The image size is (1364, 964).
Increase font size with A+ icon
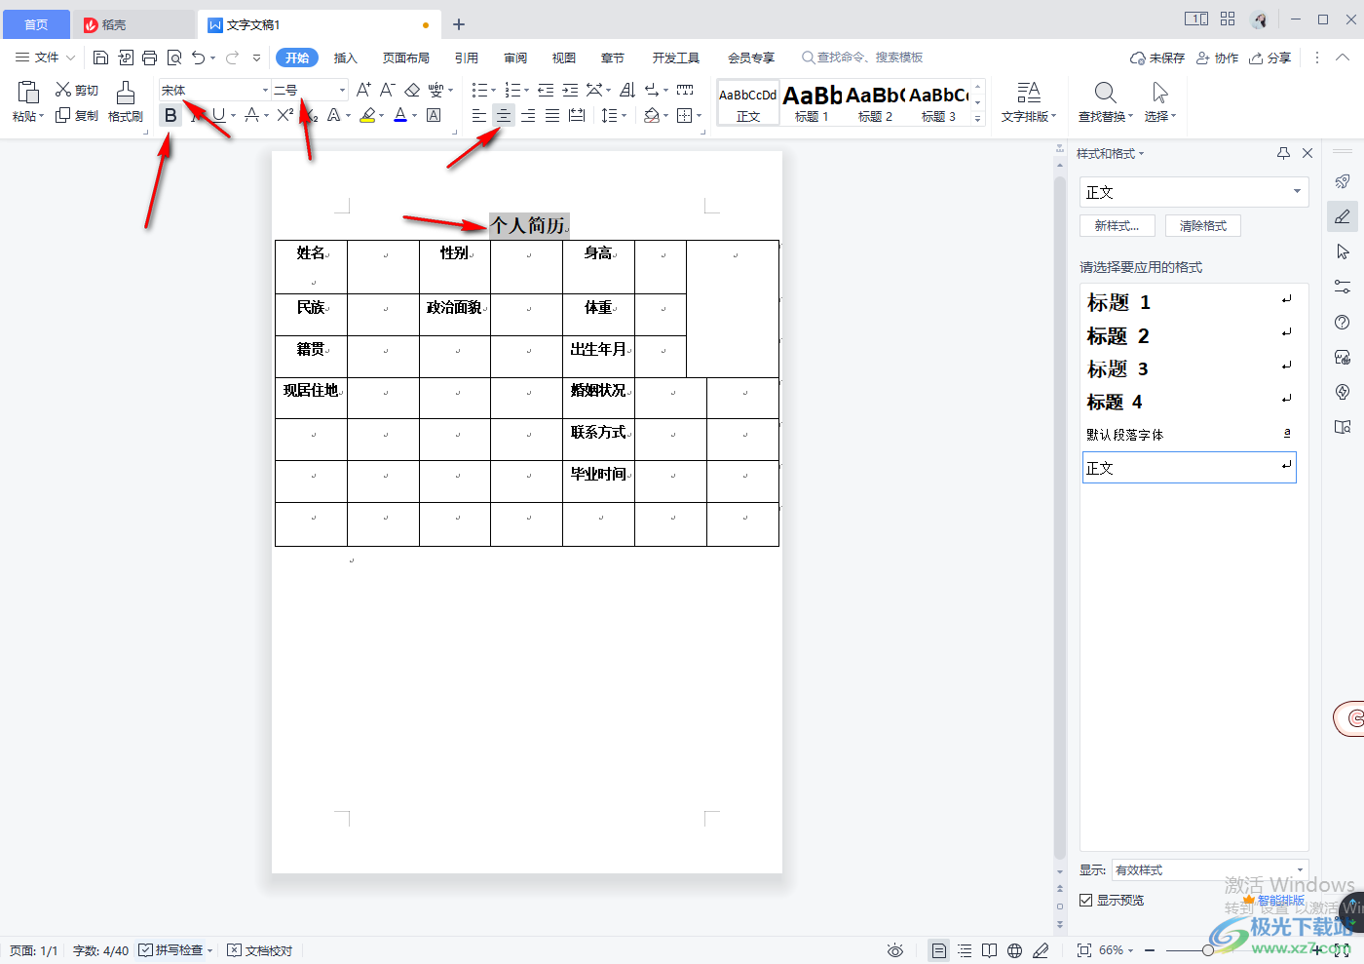(x=363, y=90)
